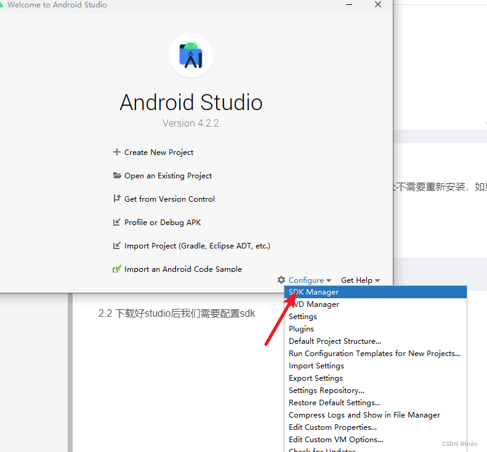This screenshot has width=487, height=452.
Task: Select Default Project Structure...
Action: (376, 341)
